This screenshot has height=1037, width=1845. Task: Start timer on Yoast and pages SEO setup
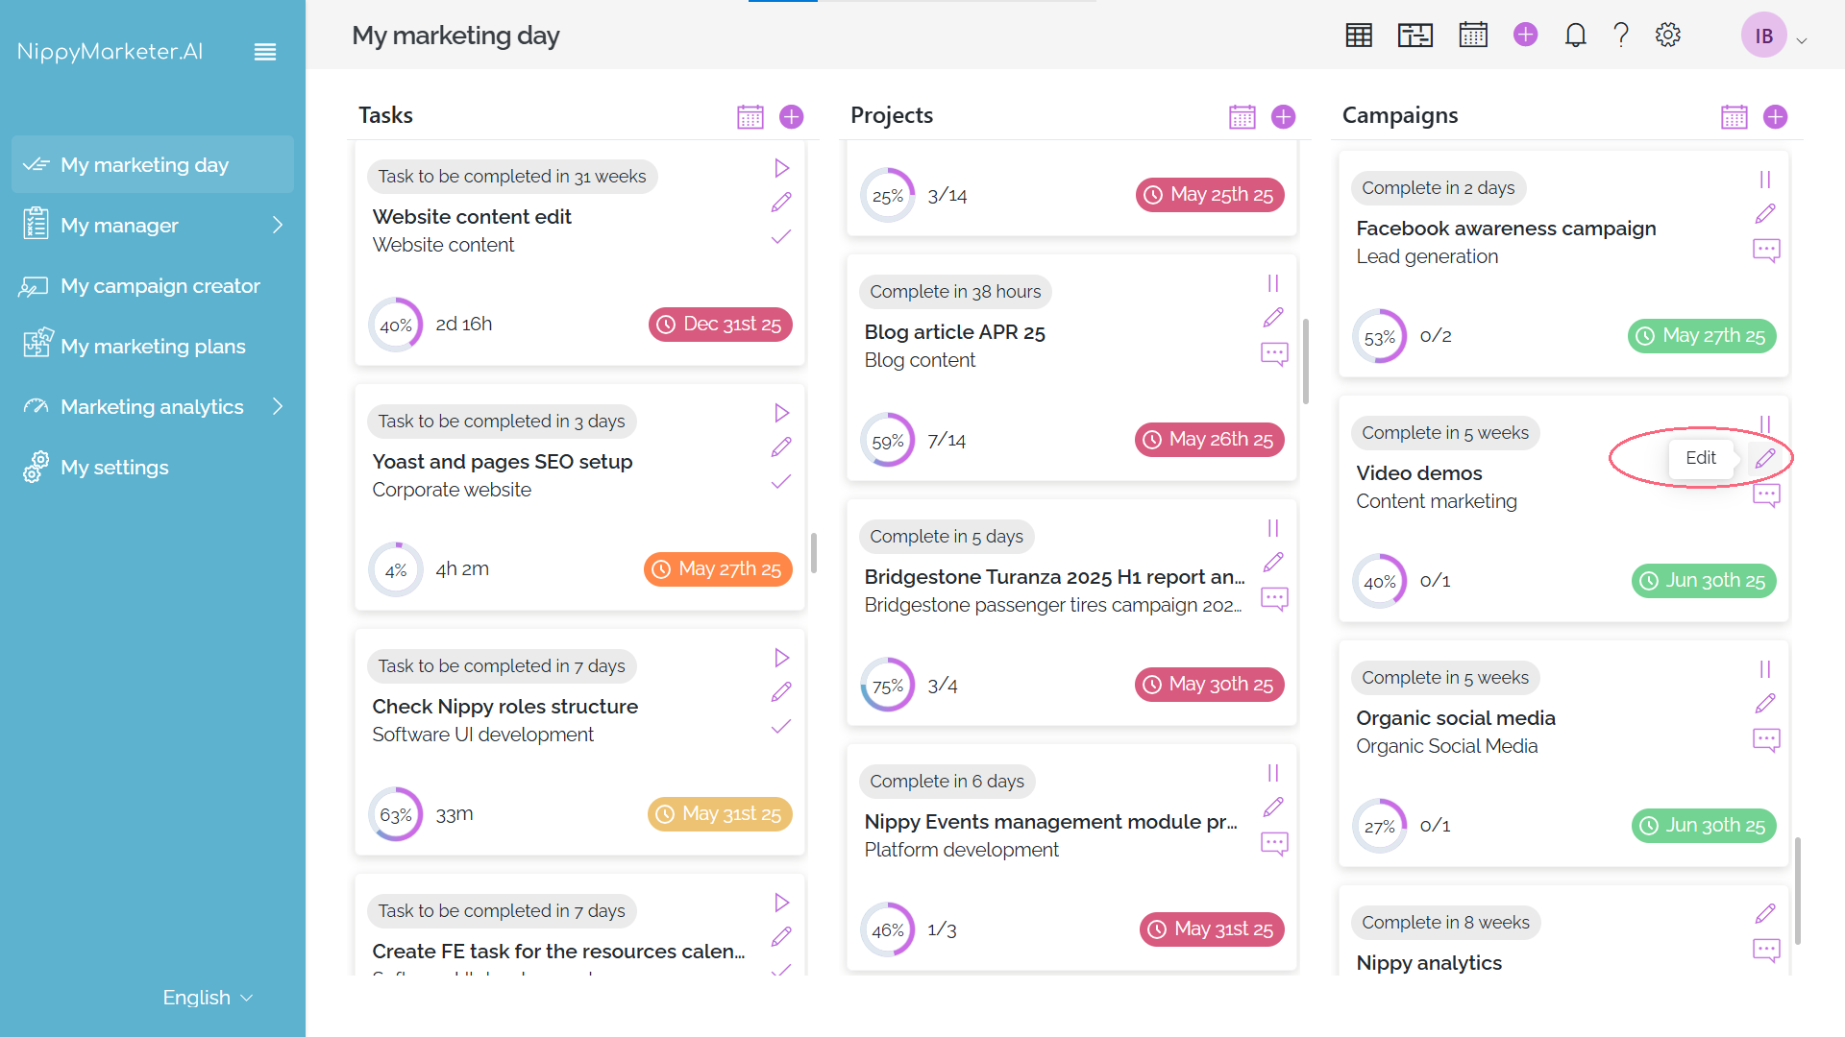tap(782, 414)
